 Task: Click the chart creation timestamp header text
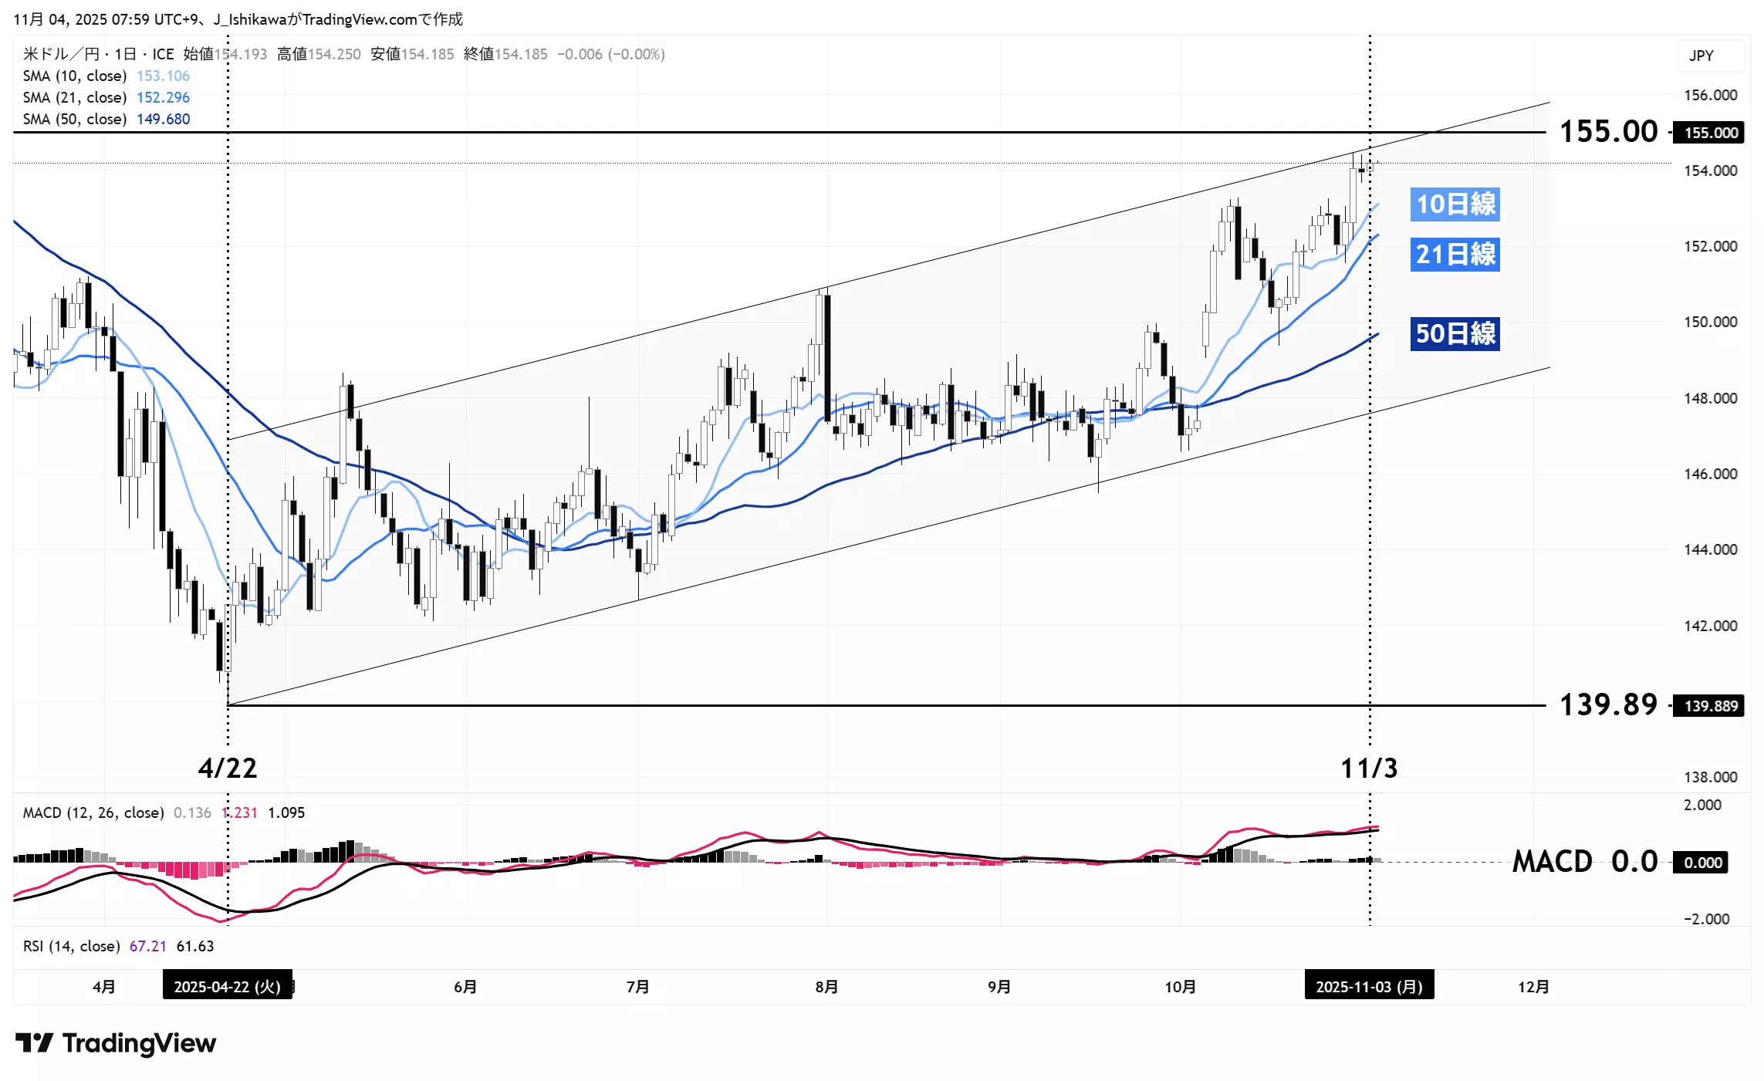coord(238,19)
